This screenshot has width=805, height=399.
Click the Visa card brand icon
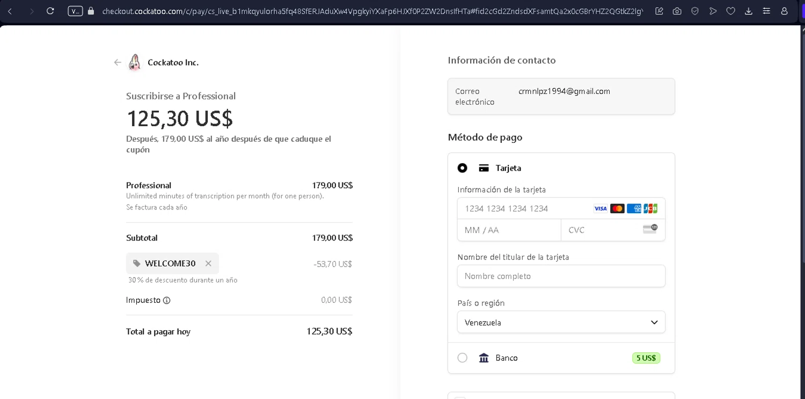[x=601, y=208]
